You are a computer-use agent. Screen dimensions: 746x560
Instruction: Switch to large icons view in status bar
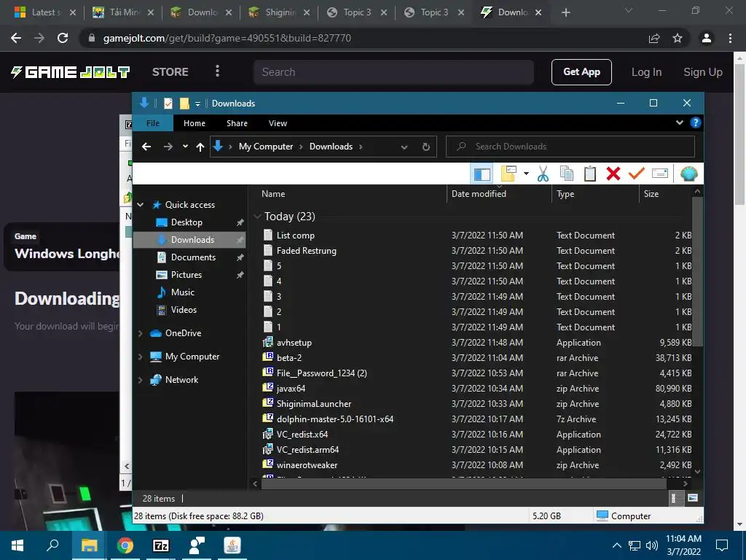[693, 498]
